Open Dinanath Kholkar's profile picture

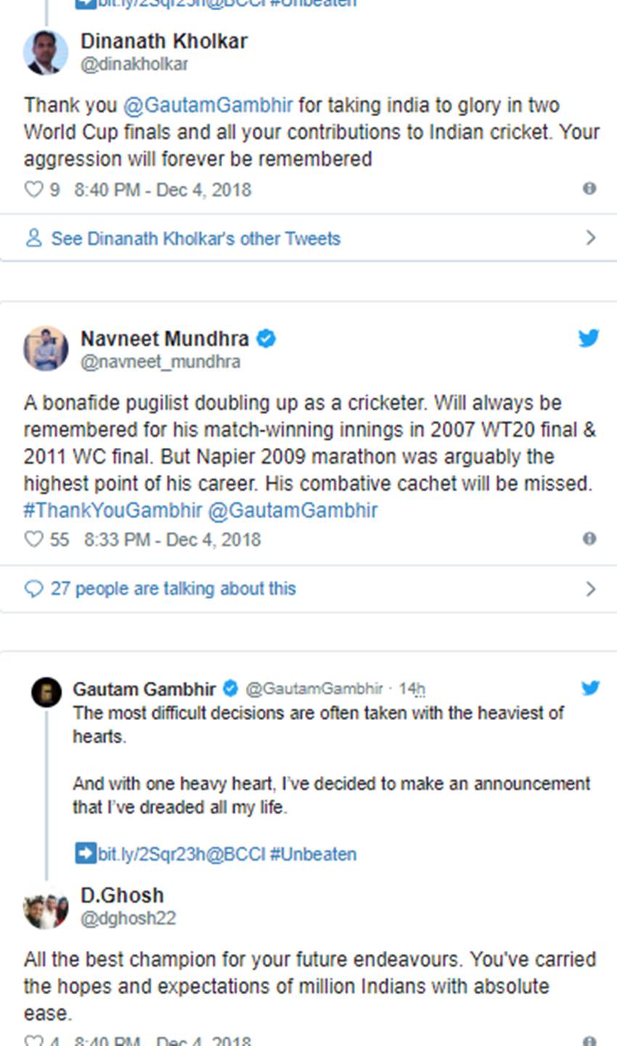pyautogui.click(x=46, y=52)
